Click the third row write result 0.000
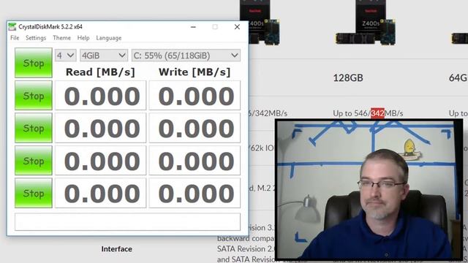The image size is (468, 263). click(x=195, y=161)
